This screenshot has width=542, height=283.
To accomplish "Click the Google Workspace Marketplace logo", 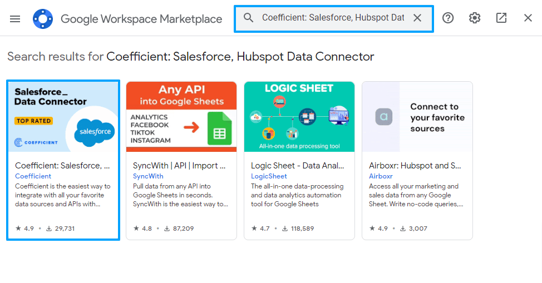I will click(x=43, y=18).
